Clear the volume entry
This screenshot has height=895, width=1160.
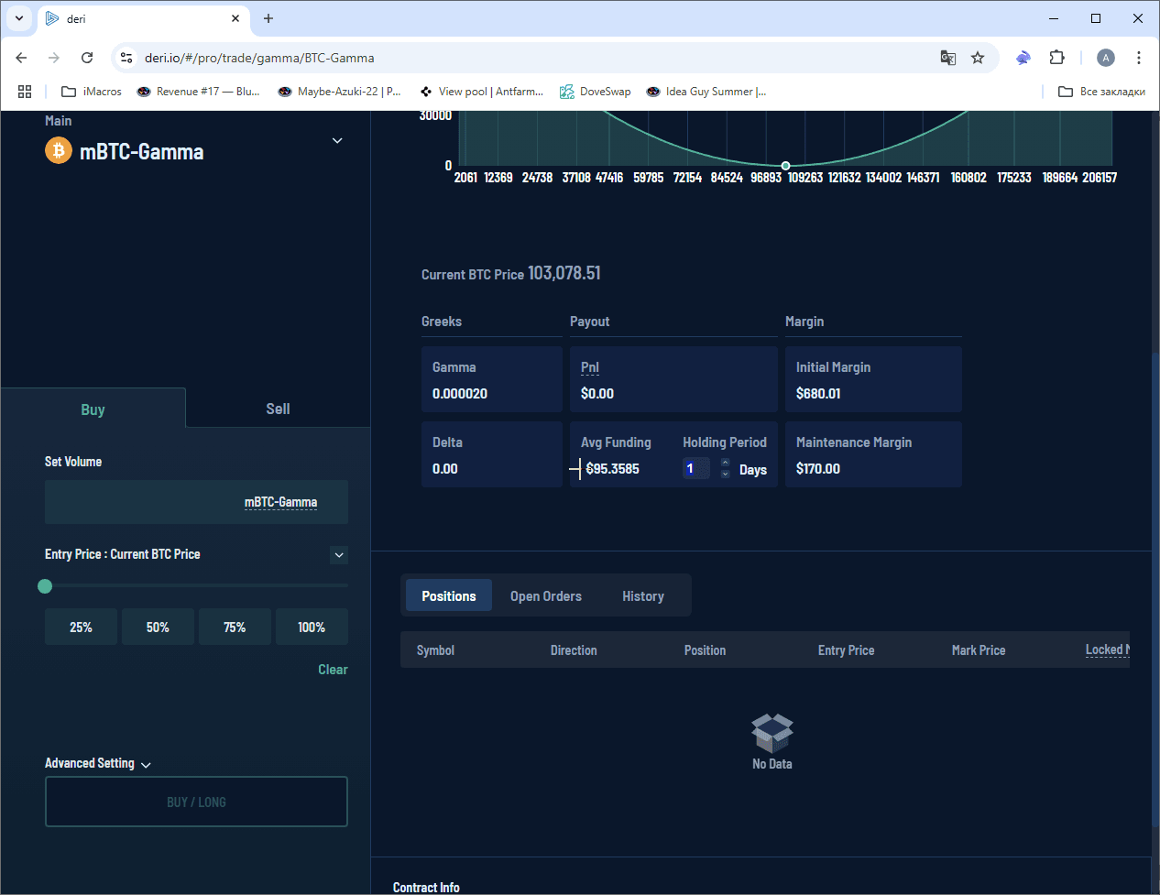coord(333,670)
